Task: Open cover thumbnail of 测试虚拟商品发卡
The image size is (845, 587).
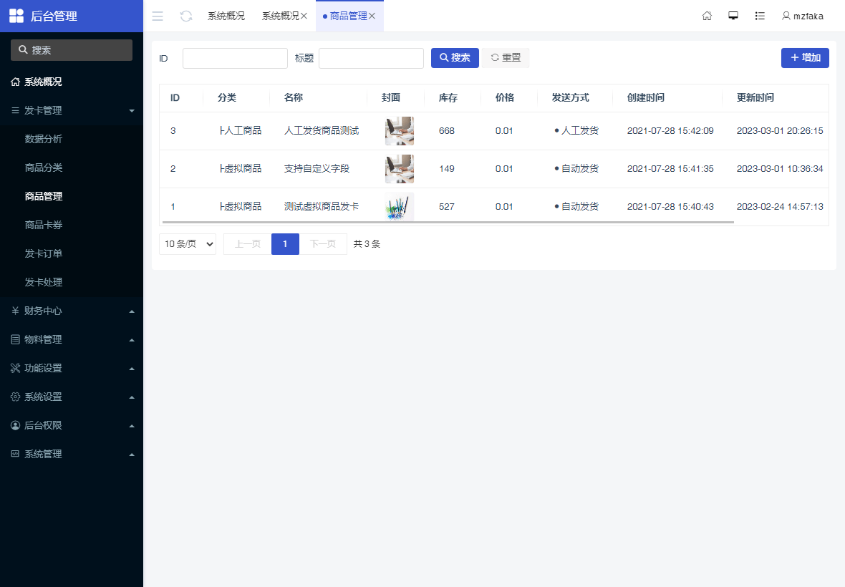Action: point(400,206)
